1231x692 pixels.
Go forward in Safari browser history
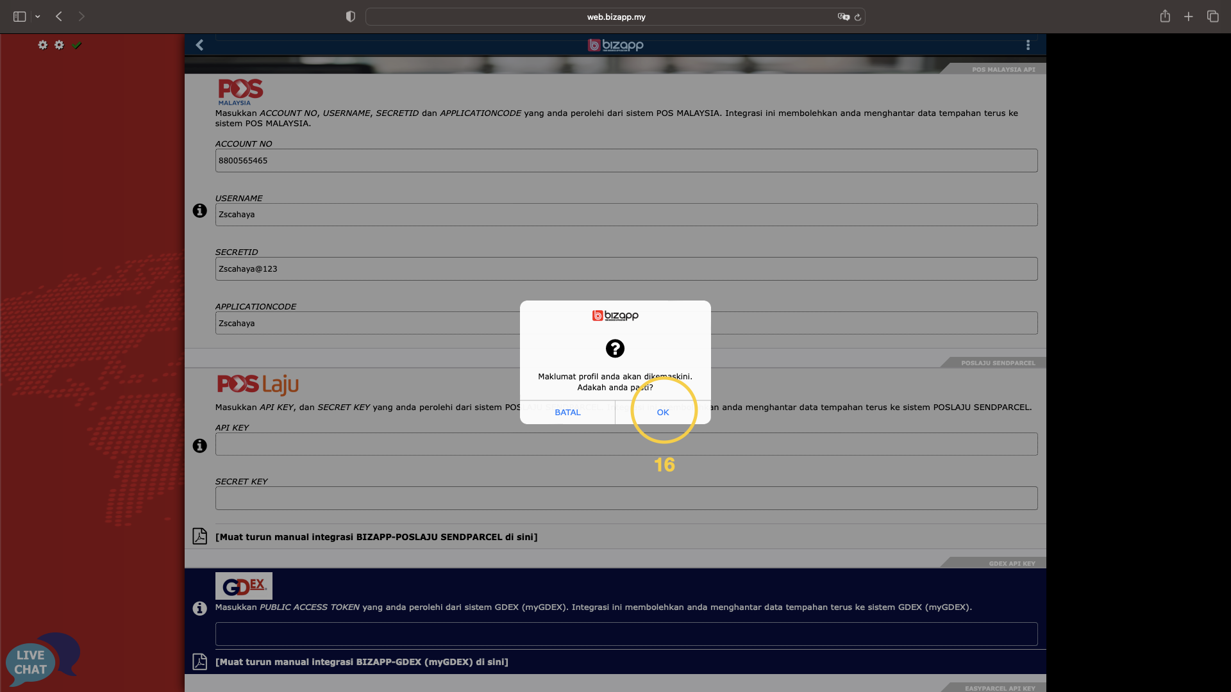click(x=81, y=17)
